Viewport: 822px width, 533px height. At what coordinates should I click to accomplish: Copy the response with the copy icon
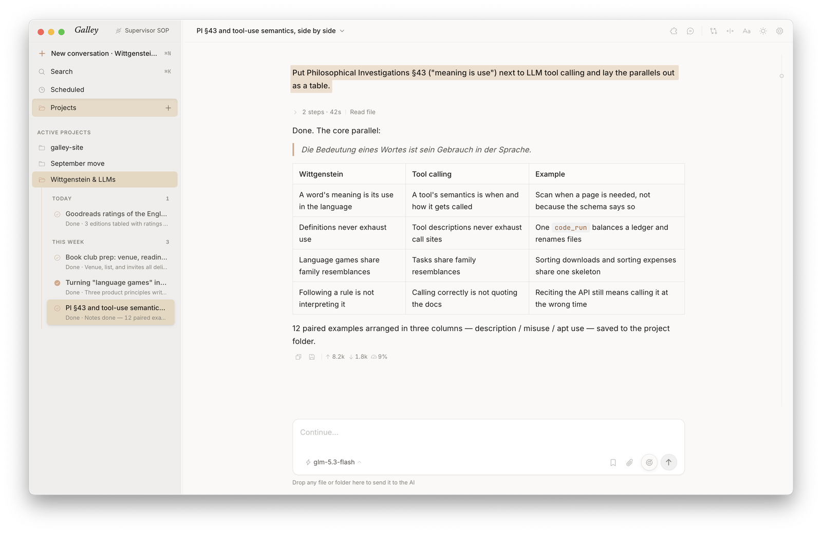pyautogui.click(x=298, y=357)
